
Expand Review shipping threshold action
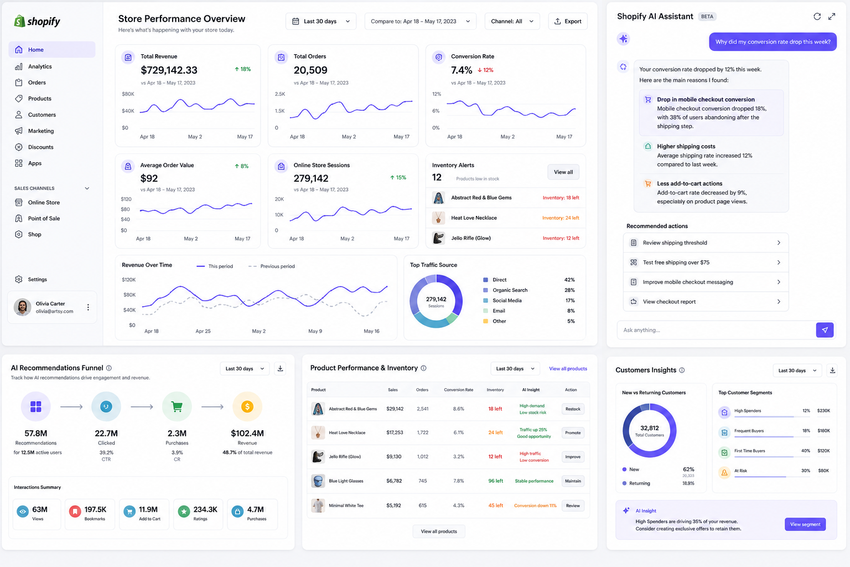[x=706, y=243]
